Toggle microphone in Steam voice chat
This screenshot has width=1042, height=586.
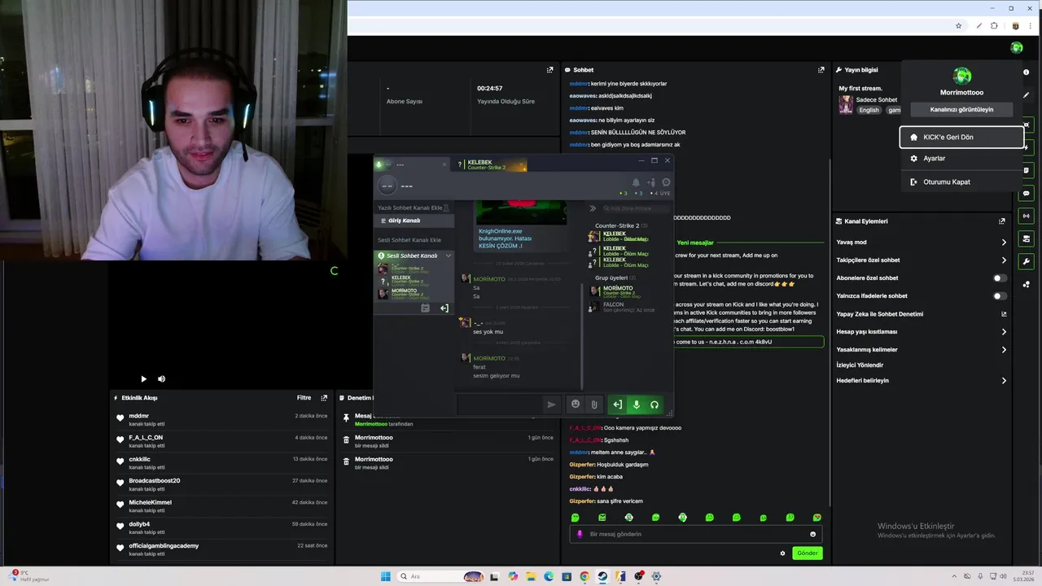point(636,405)
